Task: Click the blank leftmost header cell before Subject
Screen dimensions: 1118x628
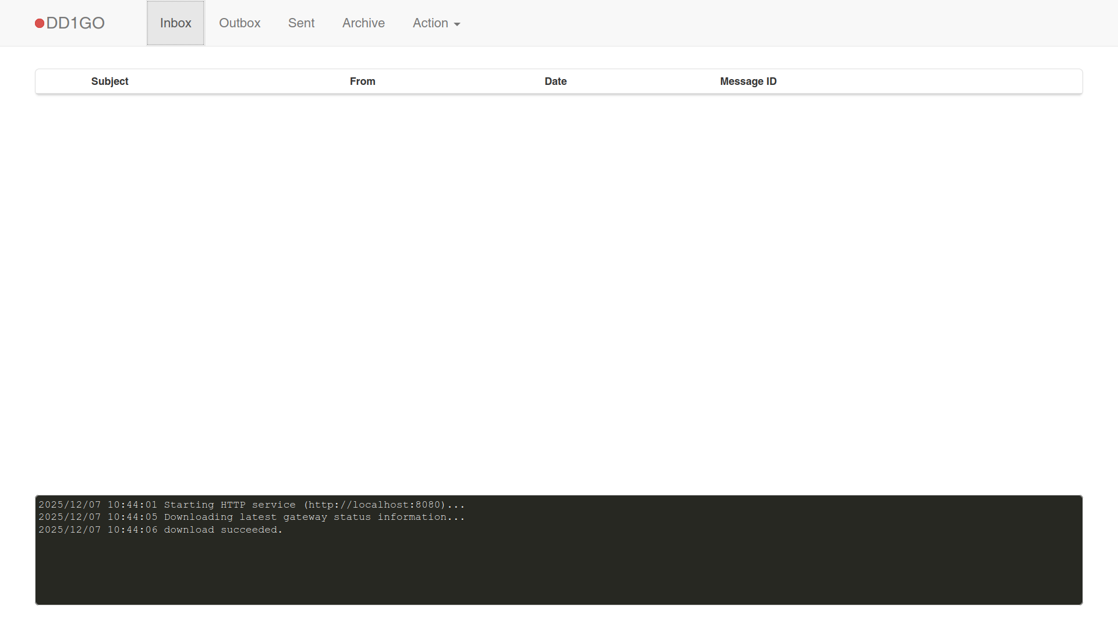Action: (61, 81)
